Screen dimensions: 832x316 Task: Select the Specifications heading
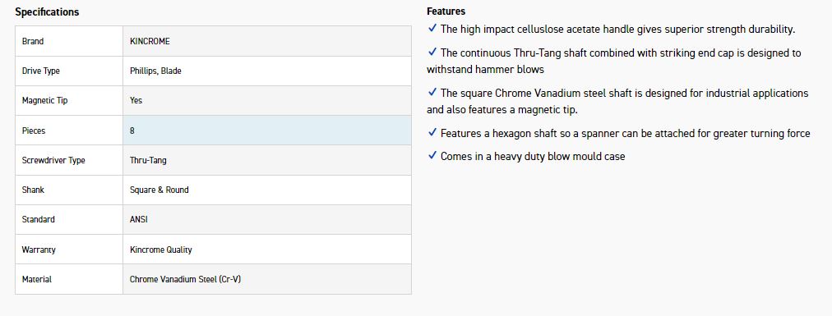[x=47, y=11]
